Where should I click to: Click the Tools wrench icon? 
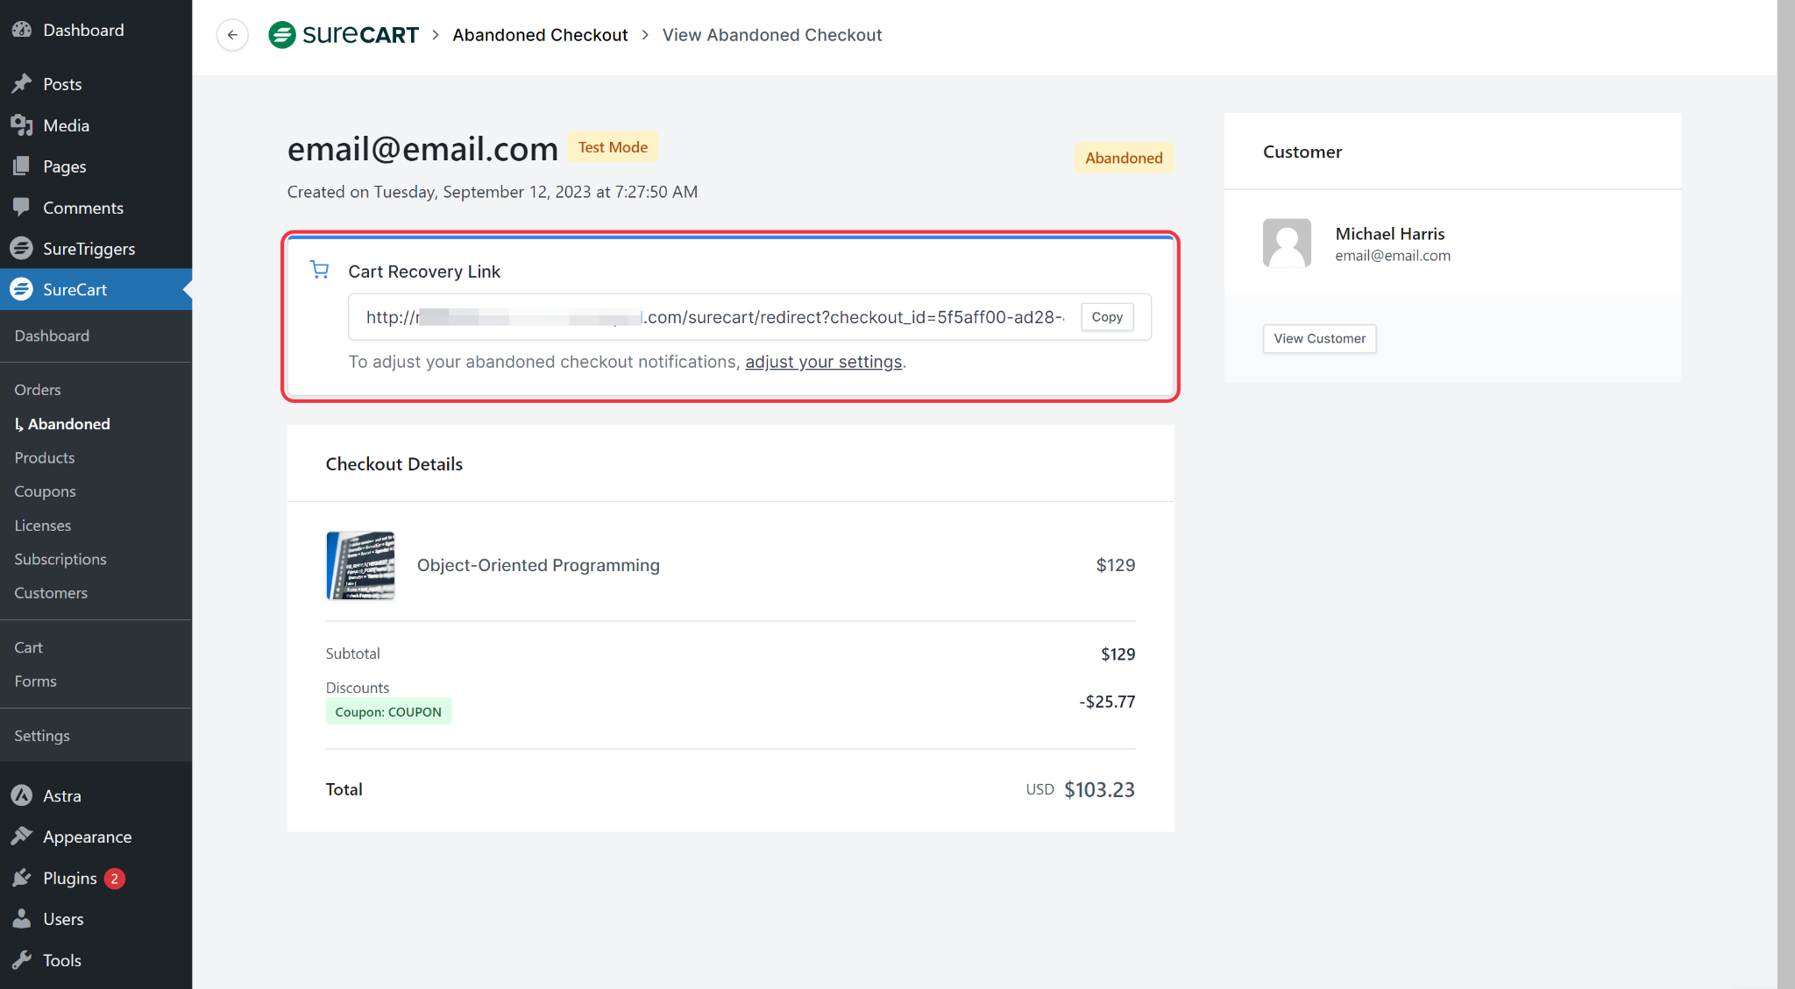point(22,960)
